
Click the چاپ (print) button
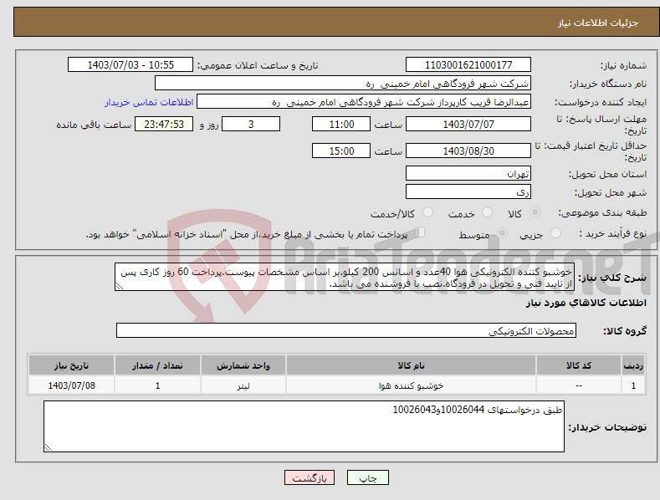[x=367, y=478]
